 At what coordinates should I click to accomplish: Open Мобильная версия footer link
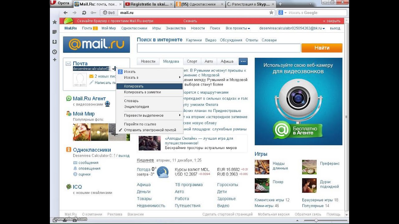(273, 214)
